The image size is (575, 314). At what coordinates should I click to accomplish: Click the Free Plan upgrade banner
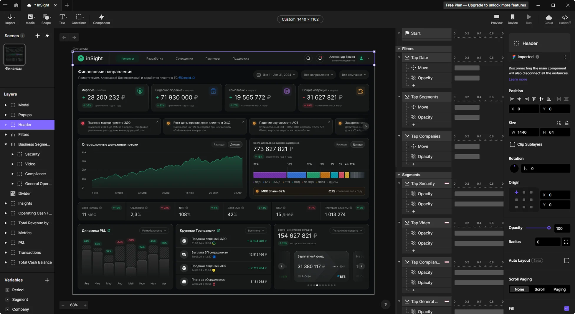pos(486,5)
